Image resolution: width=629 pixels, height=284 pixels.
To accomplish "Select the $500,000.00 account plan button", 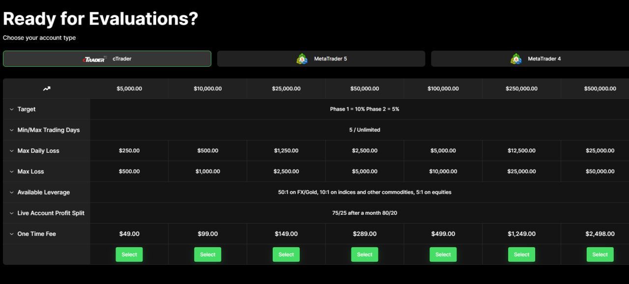I will coord(600,255).
